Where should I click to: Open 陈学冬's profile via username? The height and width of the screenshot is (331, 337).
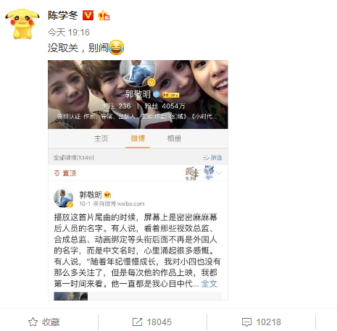click(x=63, y=15)
